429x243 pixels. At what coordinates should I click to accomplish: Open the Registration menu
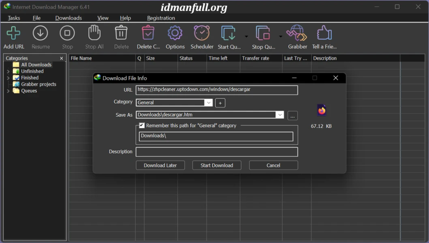click(x=161, y=18)
